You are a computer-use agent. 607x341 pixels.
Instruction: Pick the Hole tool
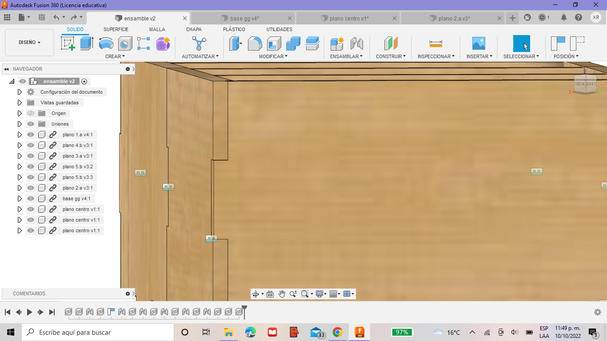[x=125, y=44]
